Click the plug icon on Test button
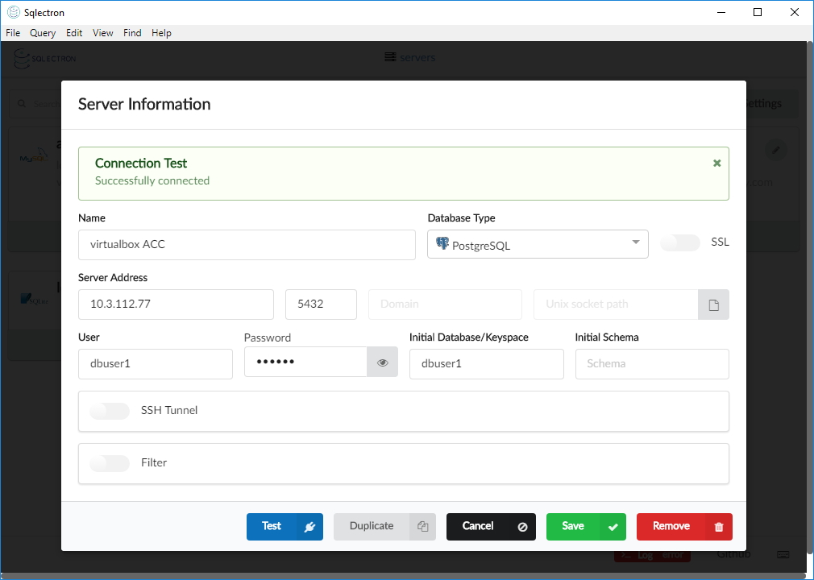 [x=309, y=527]
